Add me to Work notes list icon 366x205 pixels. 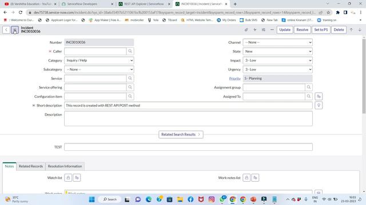[255, 178]
